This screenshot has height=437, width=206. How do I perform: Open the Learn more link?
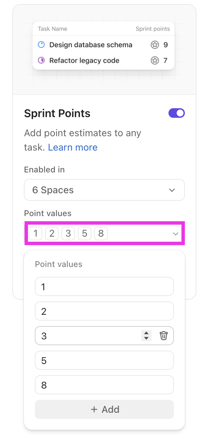click(x=73, y=147)
